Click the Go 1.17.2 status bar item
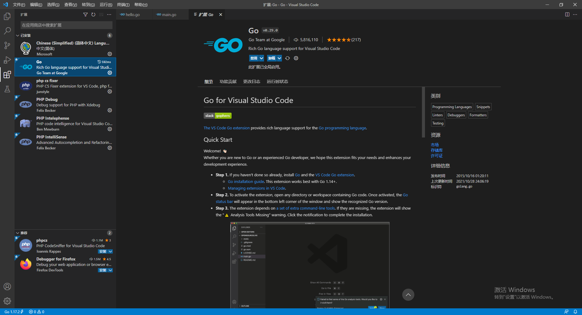582x315 pixels. click(14, 312)
